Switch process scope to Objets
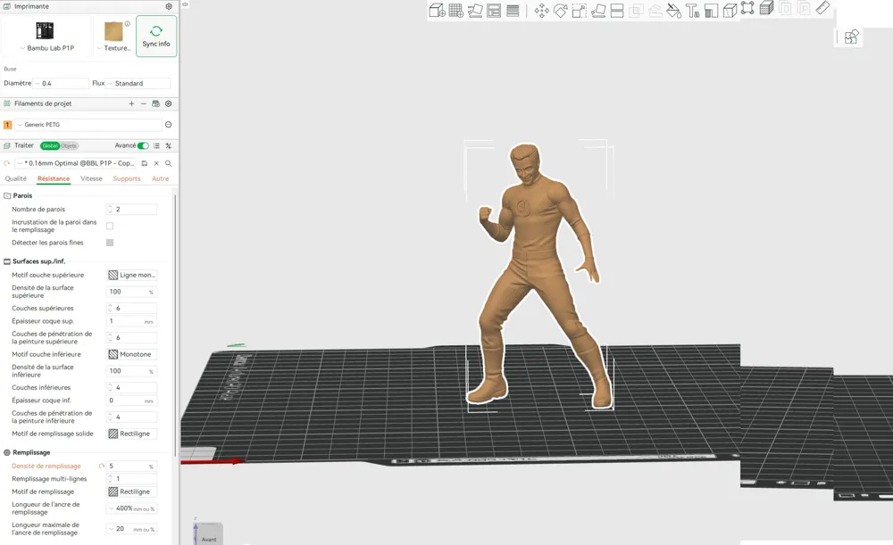Image resolution: width=893 pixels, height=545 pixels. point(69,145)
